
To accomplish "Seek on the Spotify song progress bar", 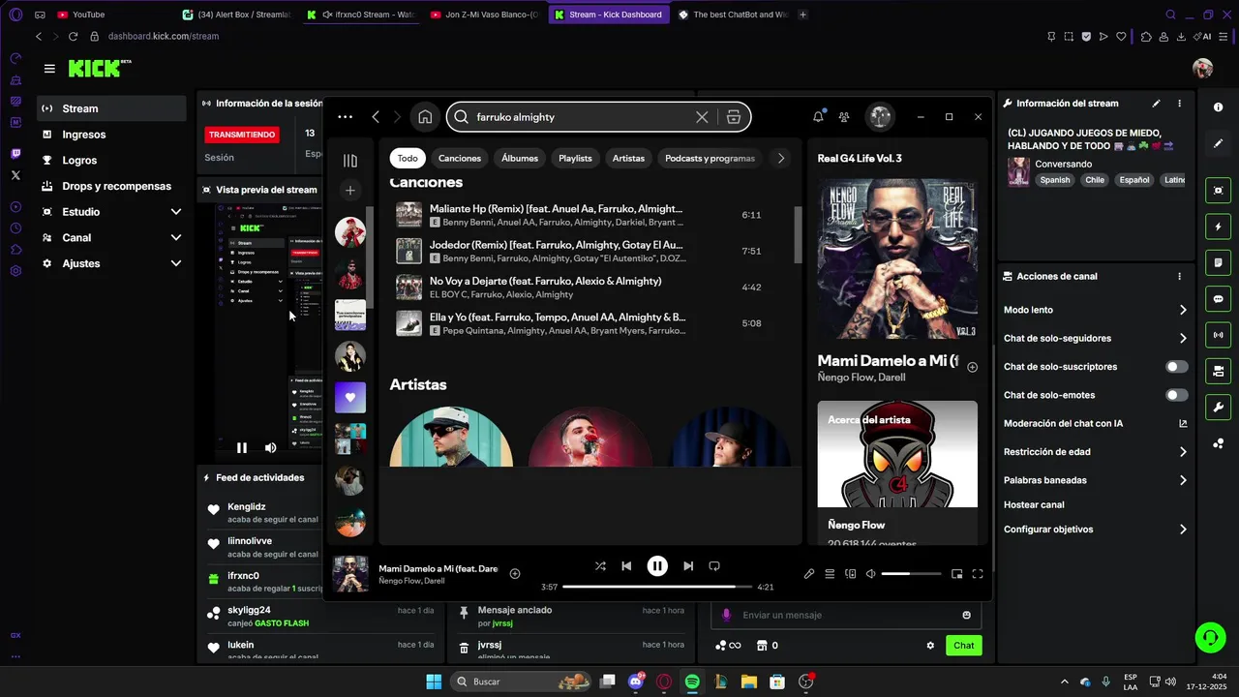I will tap(656, 587).
